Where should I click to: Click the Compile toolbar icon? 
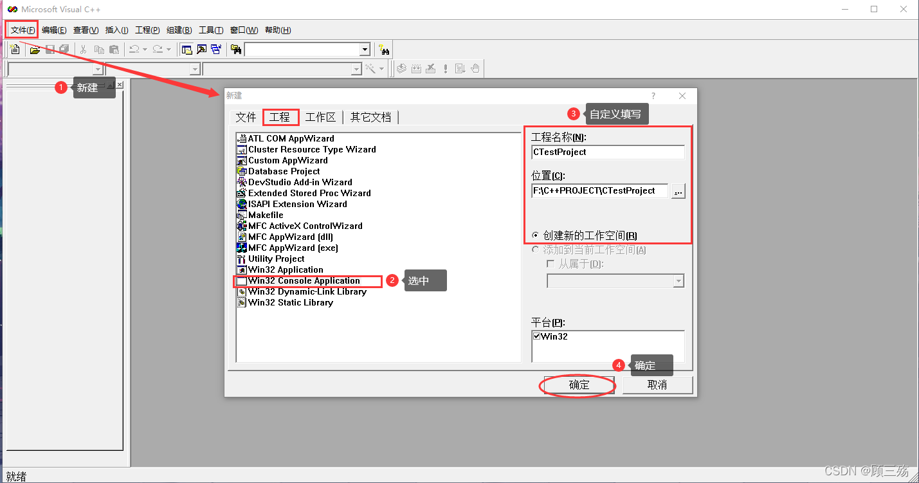[x=401, y=68]
